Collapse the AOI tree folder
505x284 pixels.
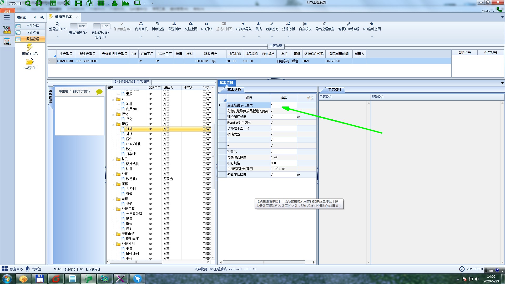113,99
